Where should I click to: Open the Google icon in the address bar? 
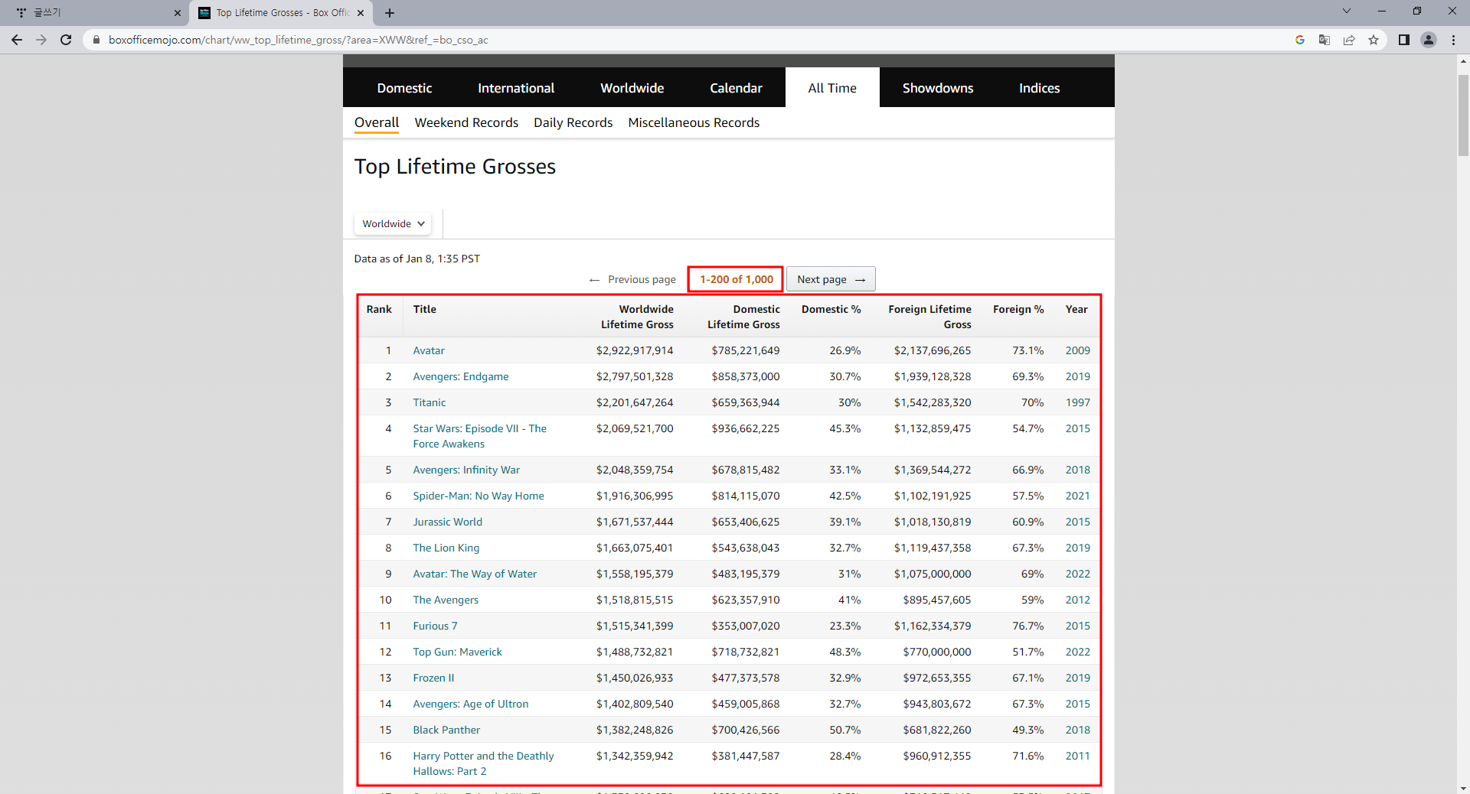click(x=1300, y=40)
